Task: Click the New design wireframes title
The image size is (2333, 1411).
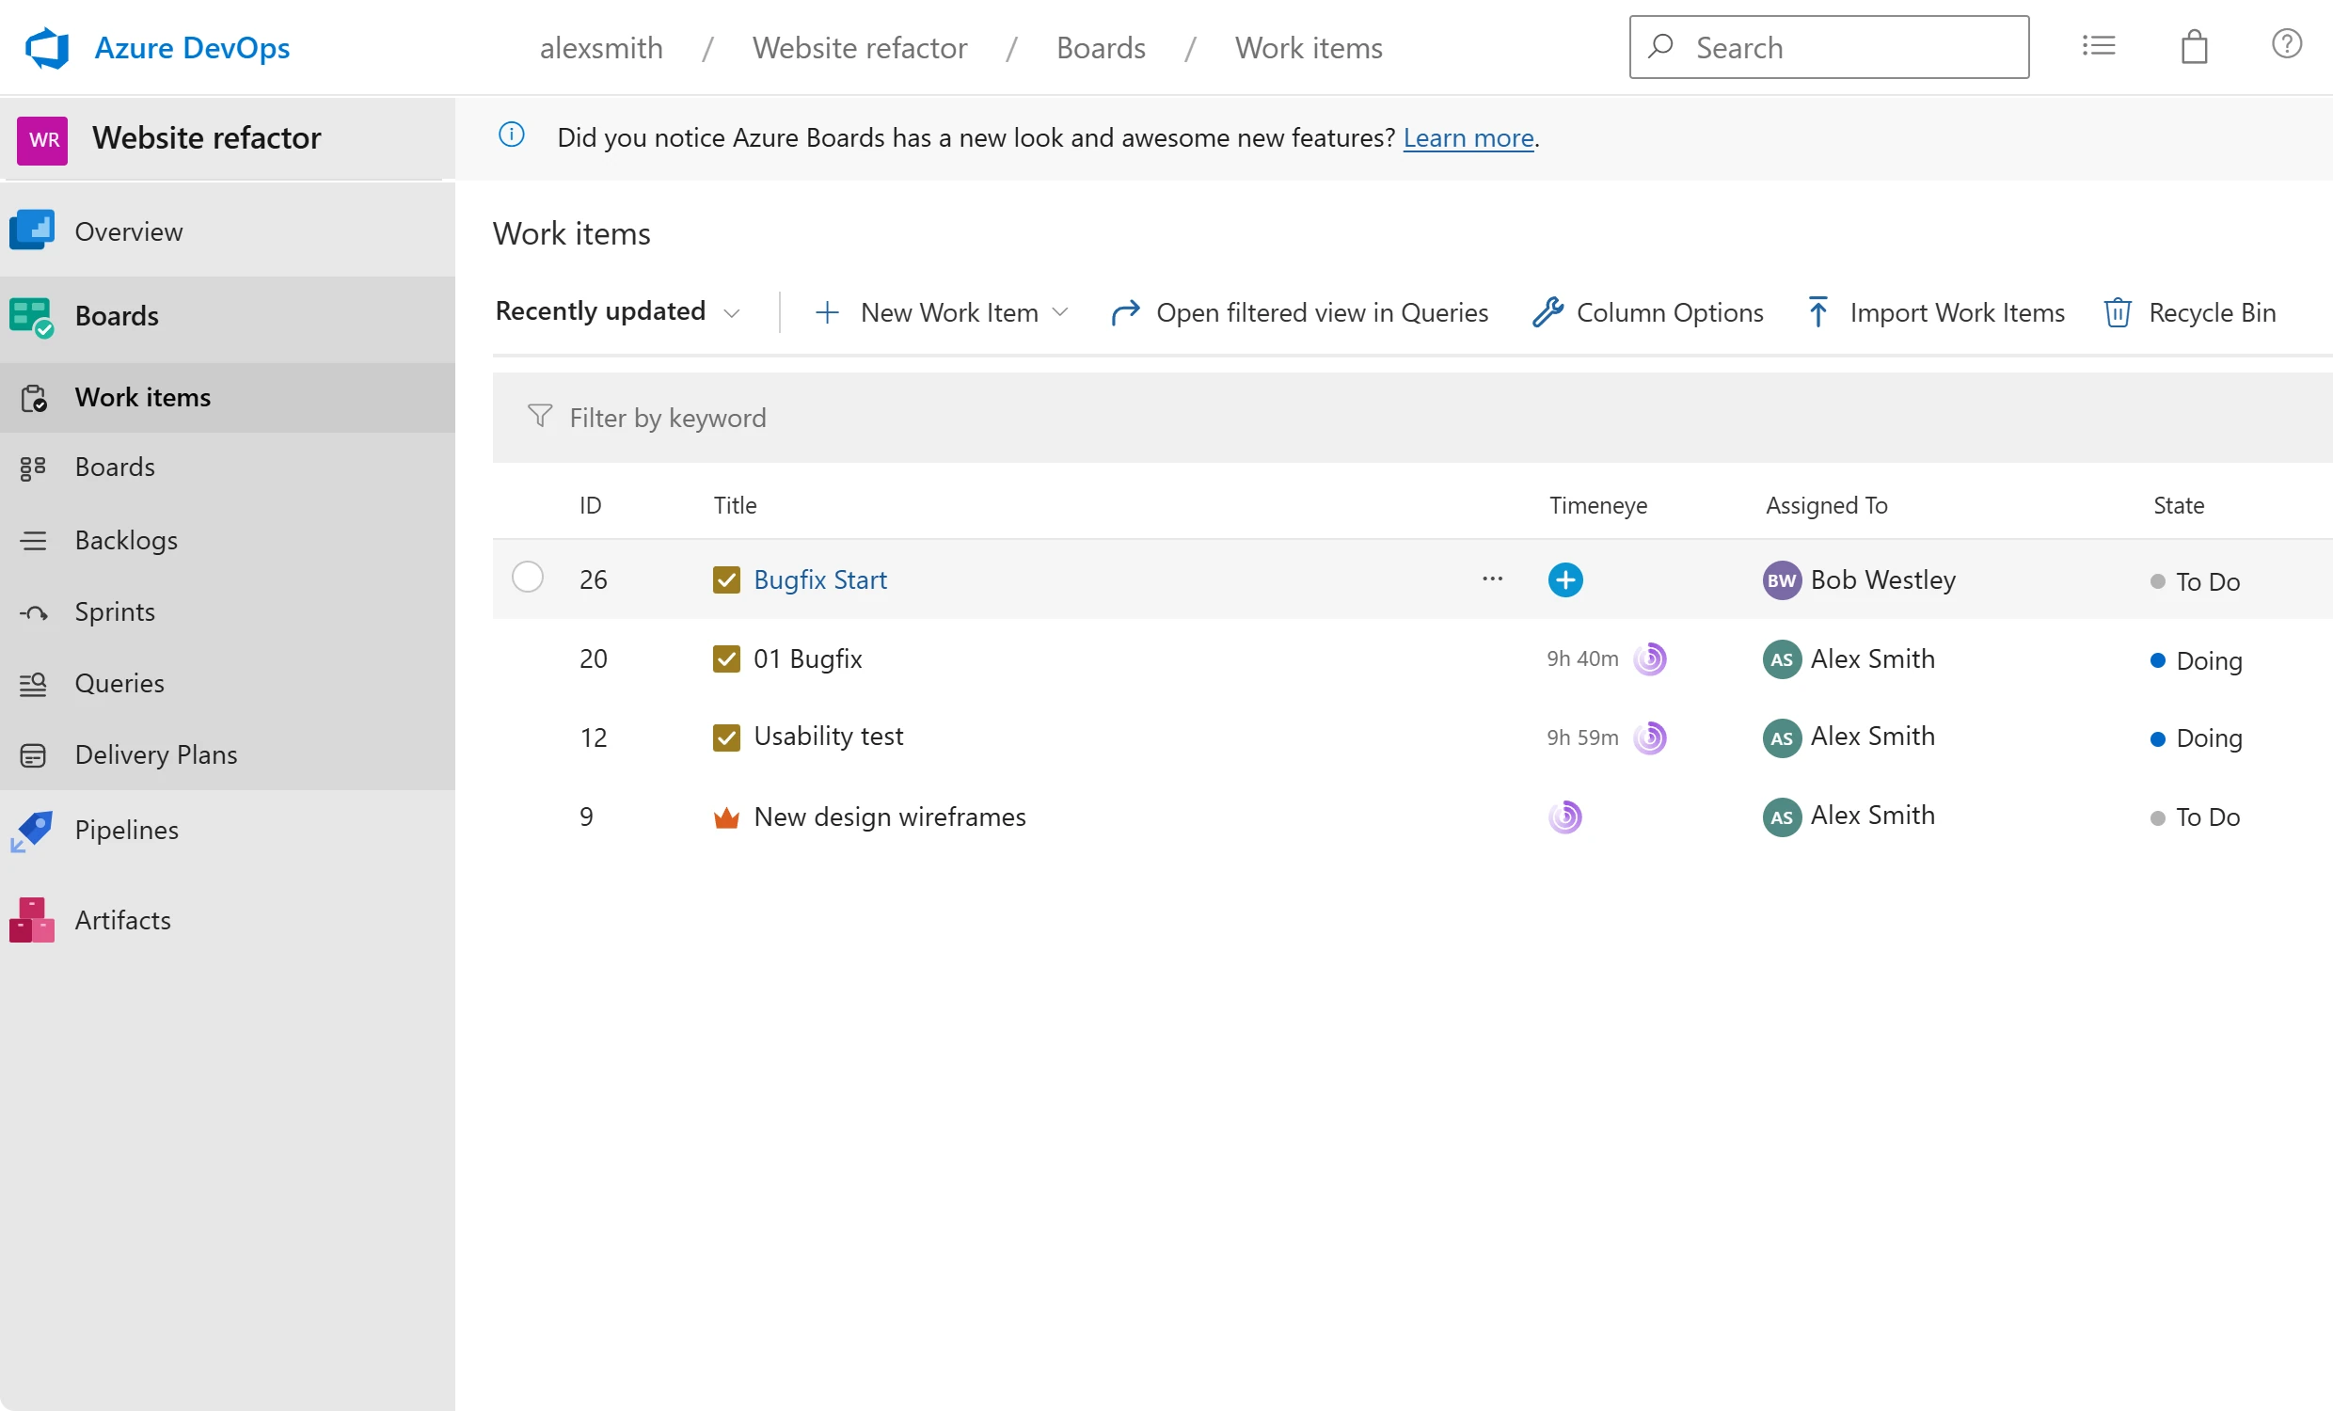Action: [889, 816]
